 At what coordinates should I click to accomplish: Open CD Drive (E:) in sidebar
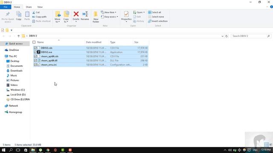coord(20,99)
